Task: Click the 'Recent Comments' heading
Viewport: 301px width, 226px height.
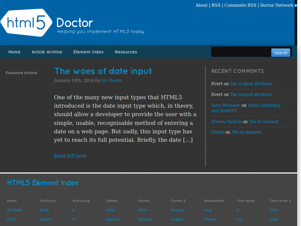Action: (238, 71)
